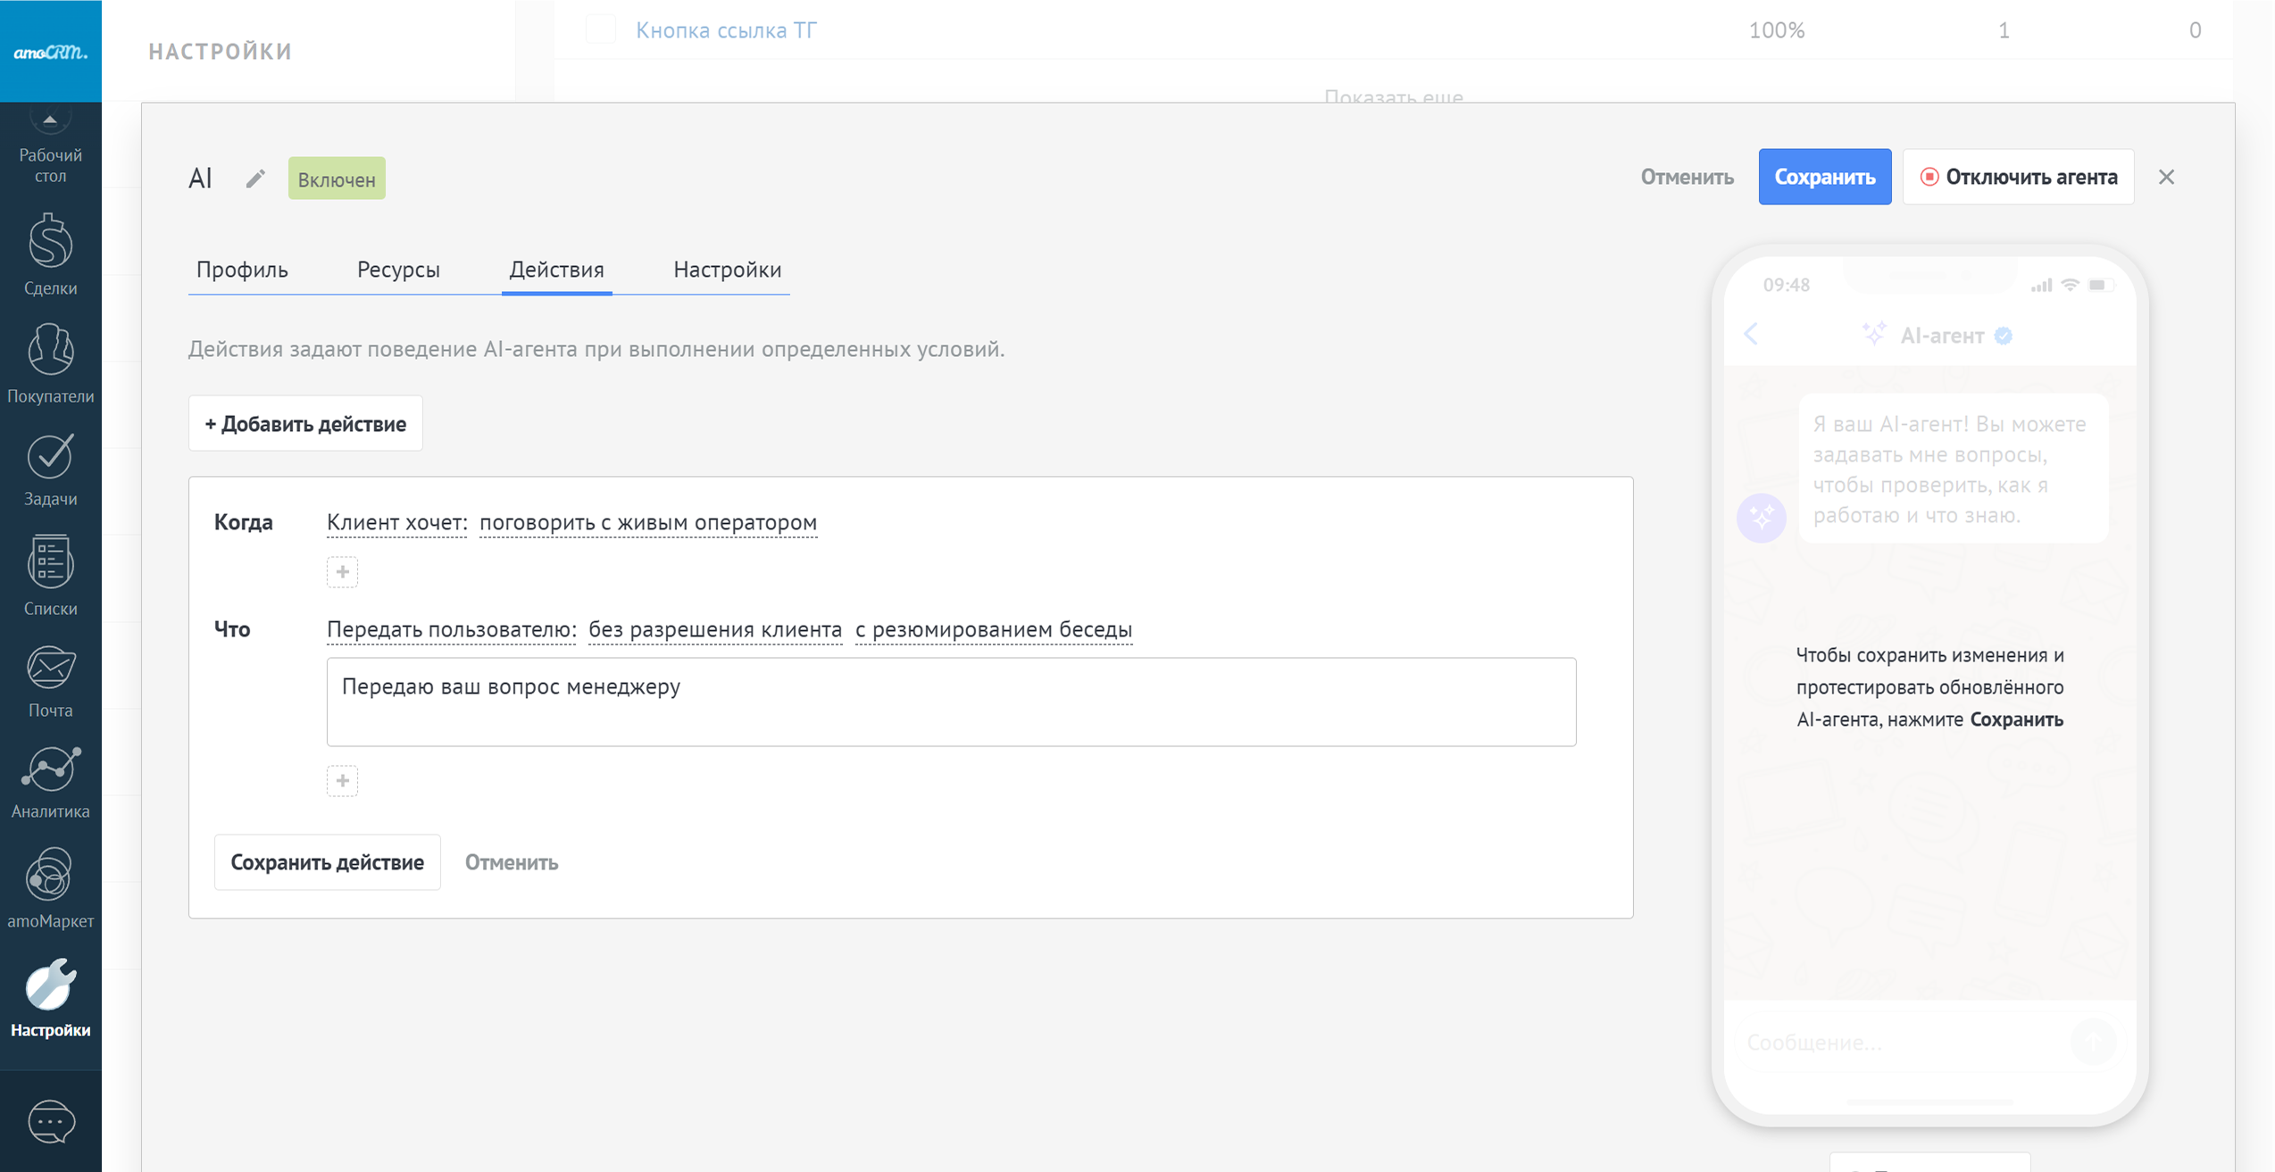Click the blue Сохранить button
This screenshot has width=2275, height=1172.
[x=1824, y=177]
